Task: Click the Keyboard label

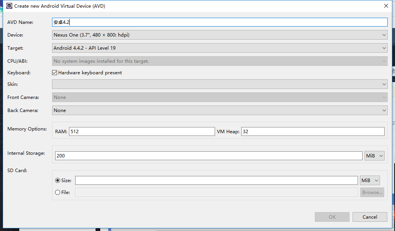Action: [x=19, y=73]
